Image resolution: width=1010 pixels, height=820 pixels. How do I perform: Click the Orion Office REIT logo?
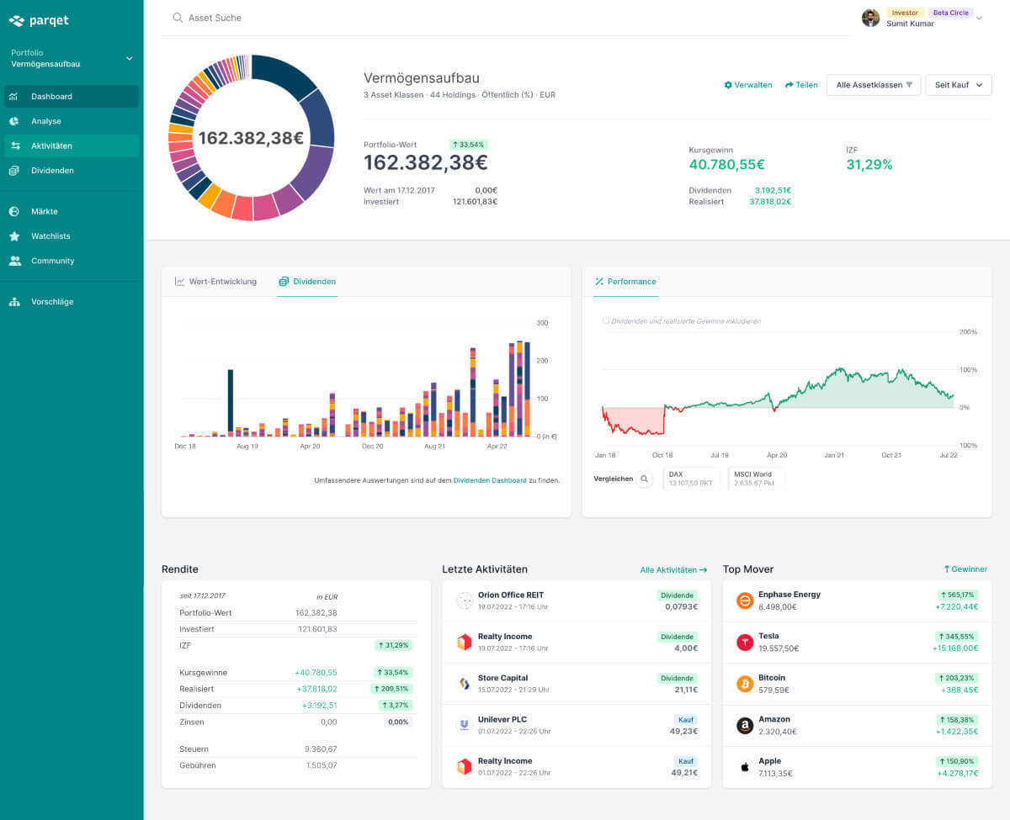465,600
